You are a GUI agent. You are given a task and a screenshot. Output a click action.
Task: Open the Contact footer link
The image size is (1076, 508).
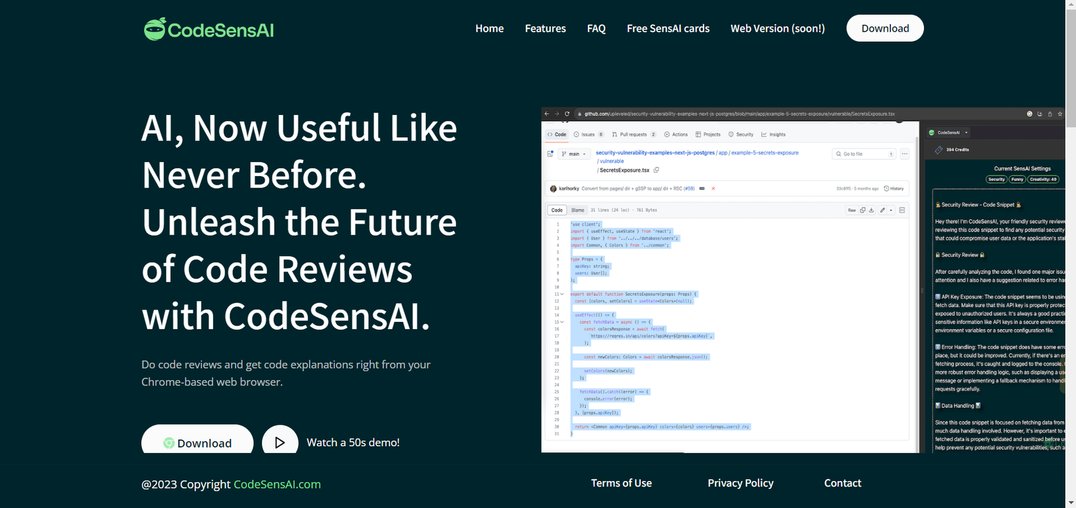(x=843, y=483)
